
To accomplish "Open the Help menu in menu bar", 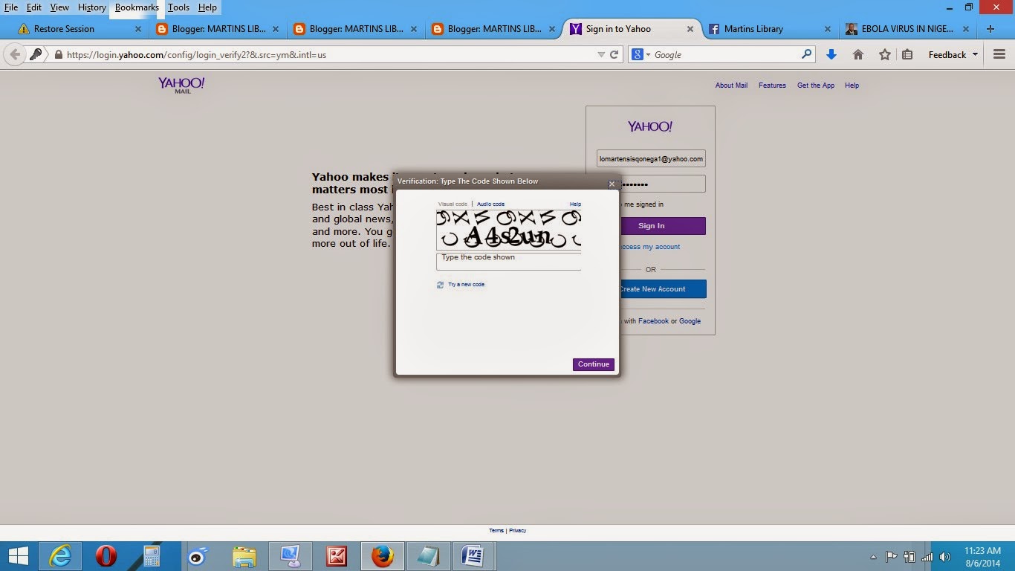I will pyautogui.click(x=207, y=7).
